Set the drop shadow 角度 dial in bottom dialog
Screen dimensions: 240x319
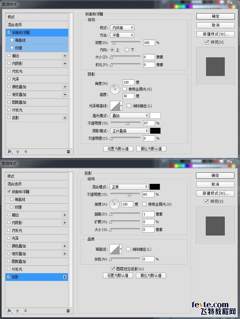tap(114, 204)
